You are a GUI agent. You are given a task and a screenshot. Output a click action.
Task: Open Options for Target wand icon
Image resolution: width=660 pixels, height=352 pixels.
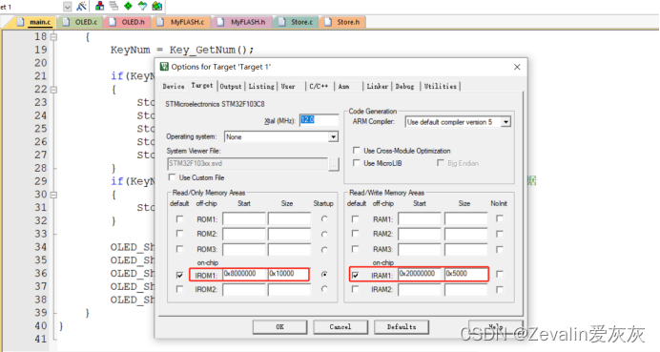[81, 6]
